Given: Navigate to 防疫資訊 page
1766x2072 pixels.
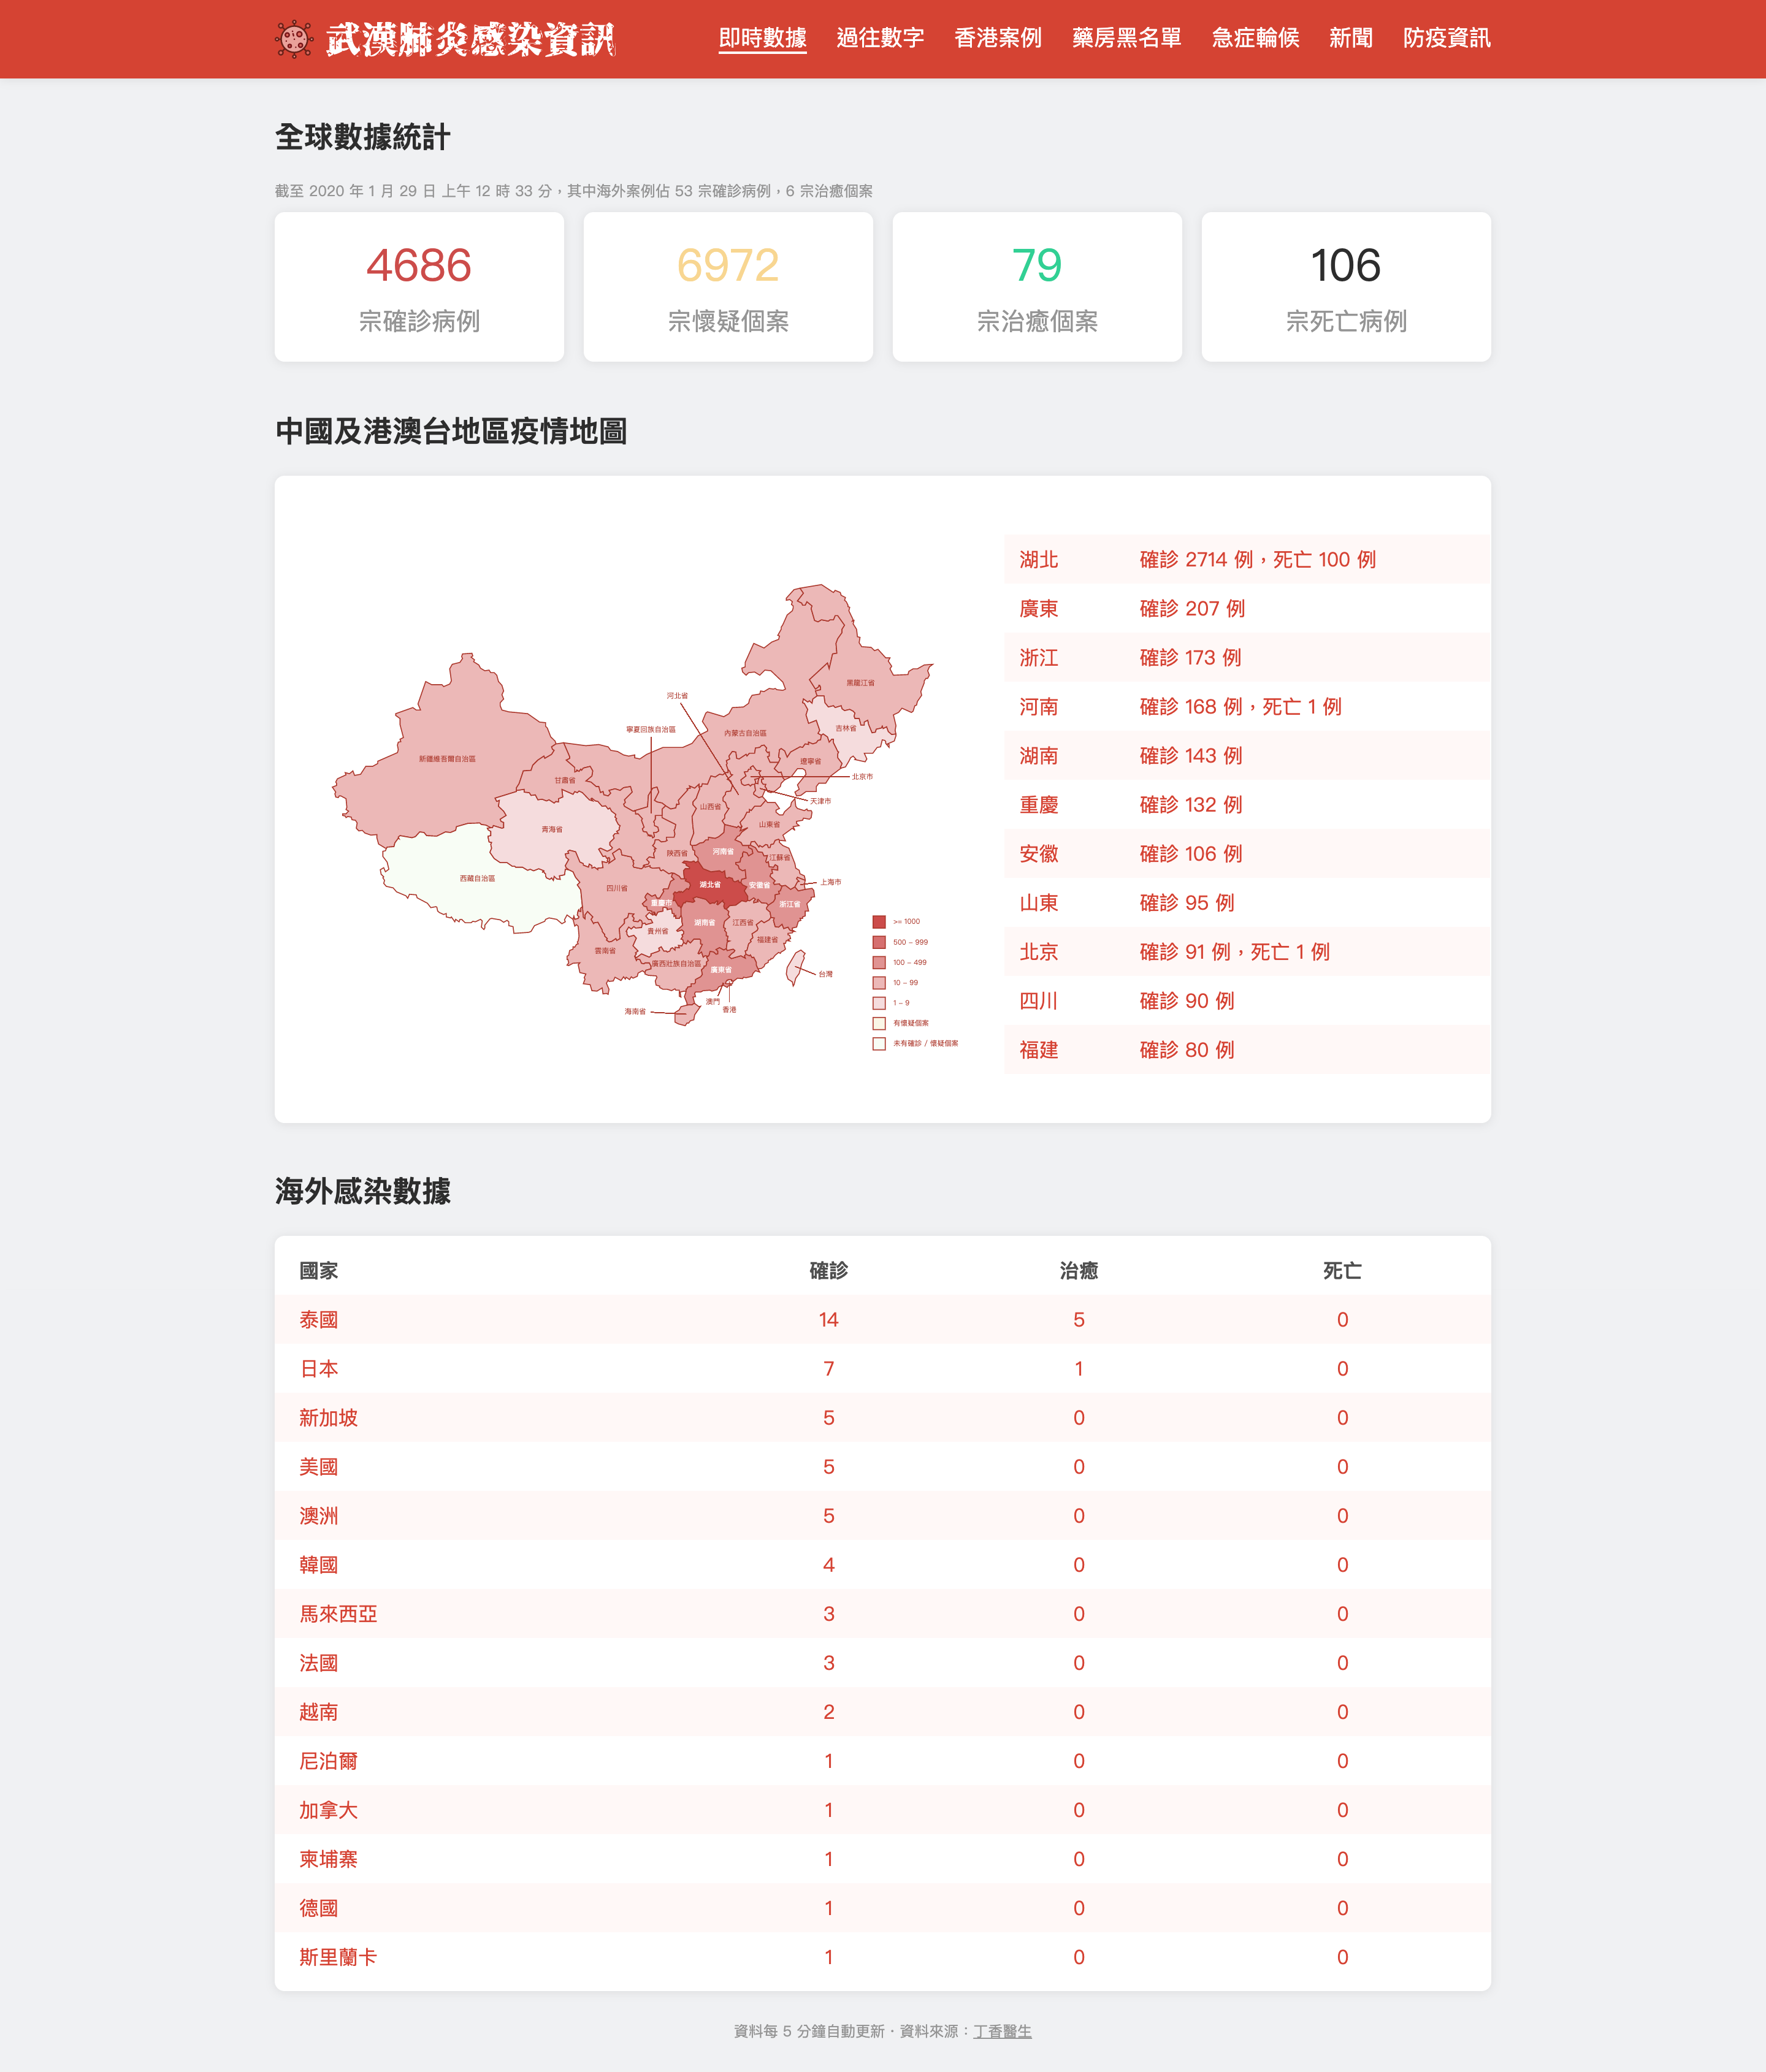Looking at the screenshot, I should tap(1447, 38).
